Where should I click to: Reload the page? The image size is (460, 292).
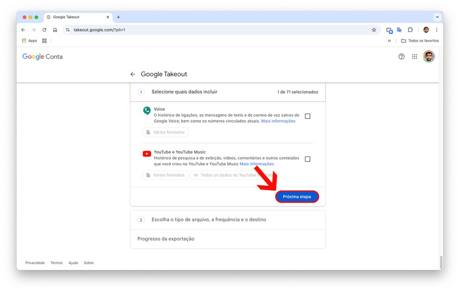[44, 30]
